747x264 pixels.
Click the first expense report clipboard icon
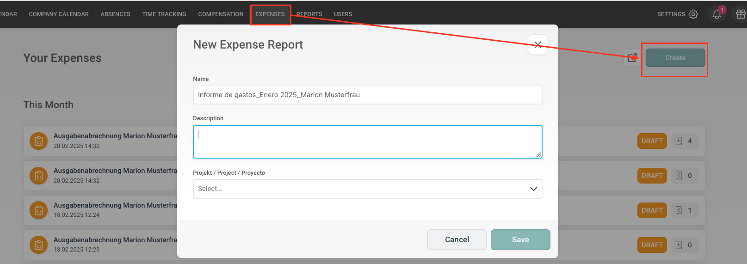tap(39, 141)
